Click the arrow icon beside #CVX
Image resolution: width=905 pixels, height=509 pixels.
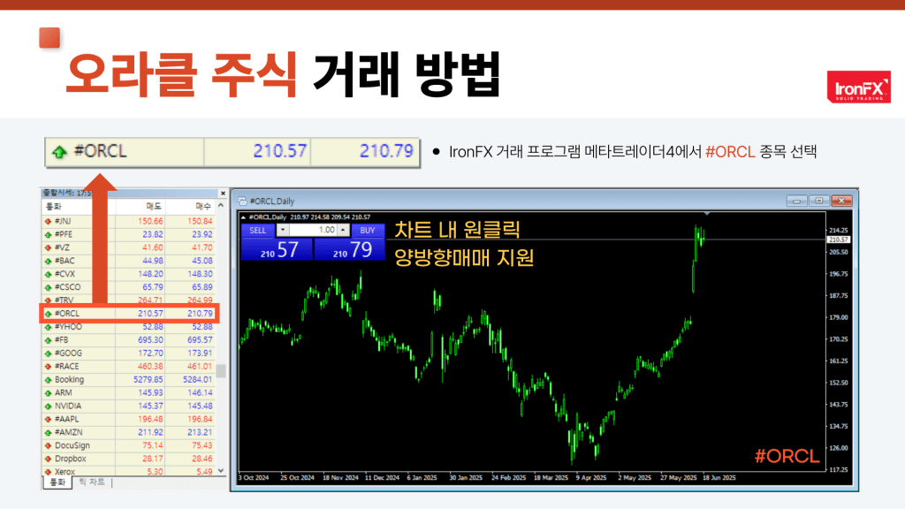coord(49,275)
